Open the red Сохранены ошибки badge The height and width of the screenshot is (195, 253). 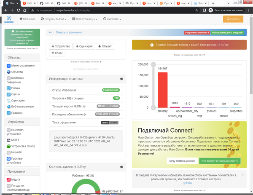[x=197, y=32]
